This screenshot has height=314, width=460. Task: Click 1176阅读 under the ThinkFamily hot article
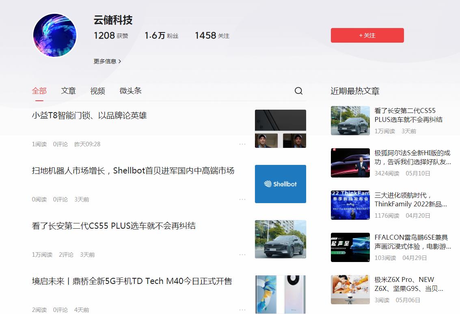click(x=387, y=216)
